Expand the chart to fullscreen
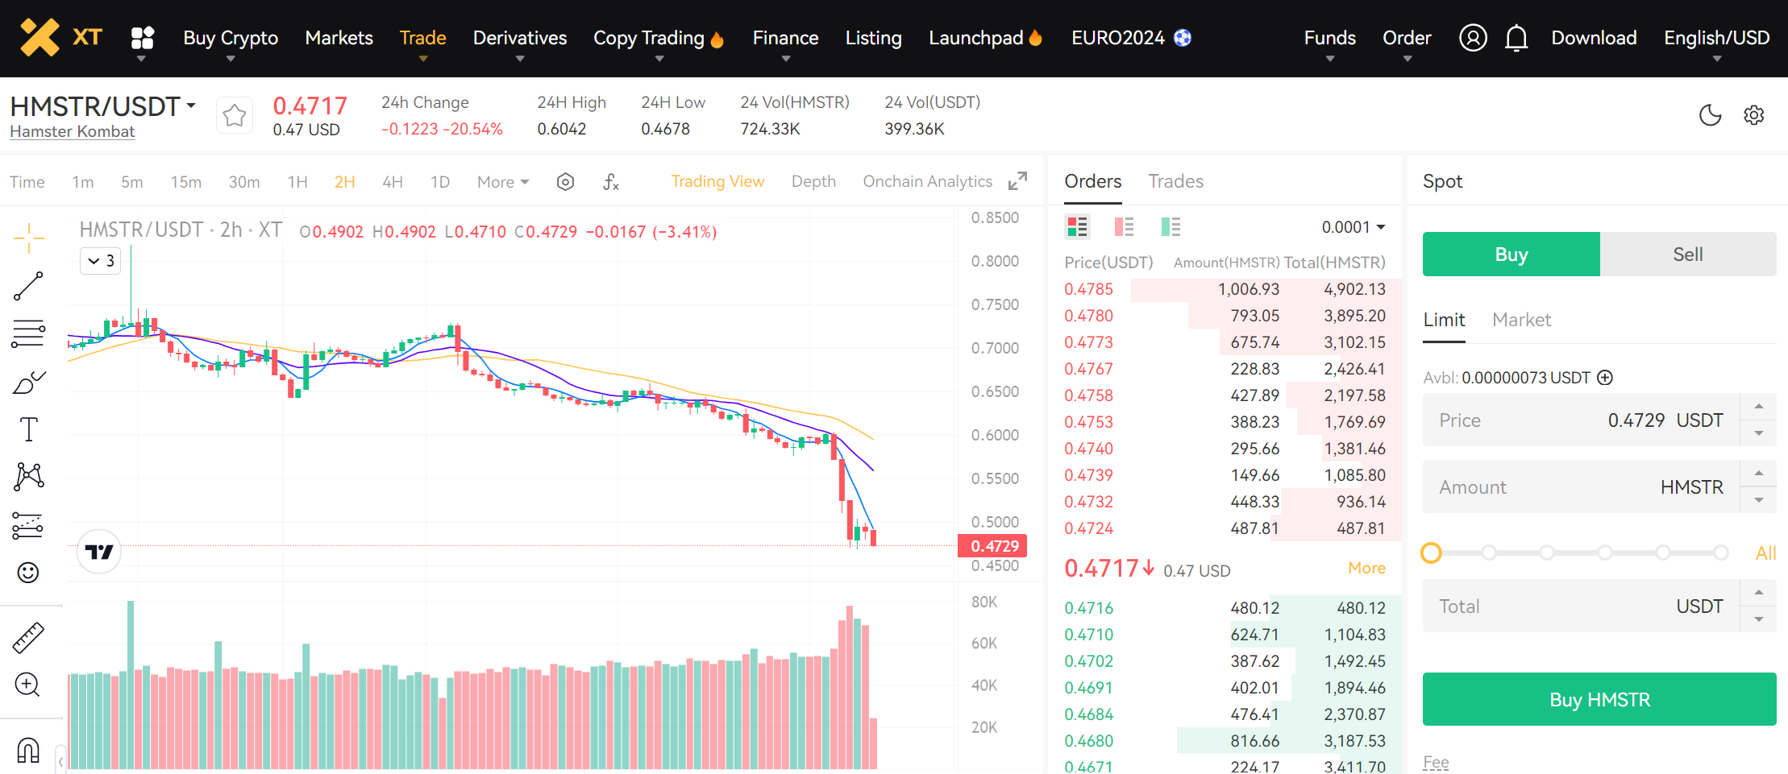Screen dimensions: 1788x774 (x=1017, y=181)
